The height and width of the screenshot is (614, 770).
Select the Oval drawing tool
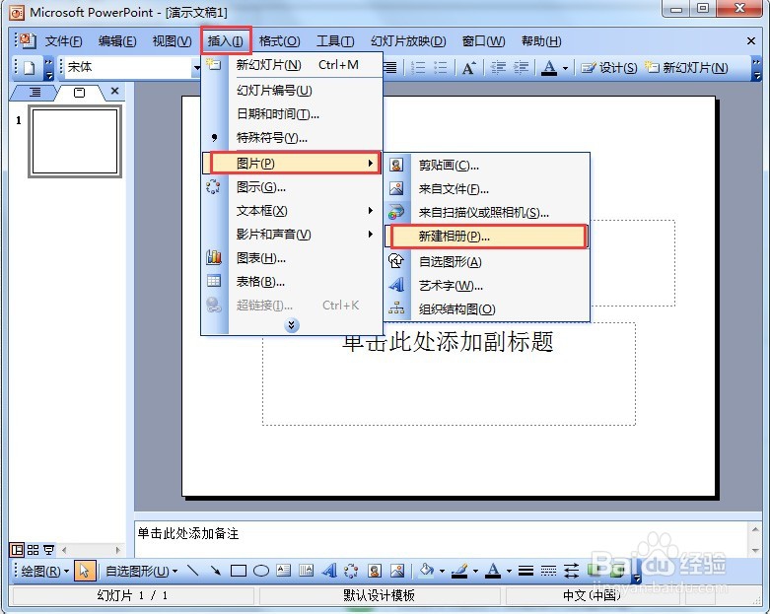point(260,571)
